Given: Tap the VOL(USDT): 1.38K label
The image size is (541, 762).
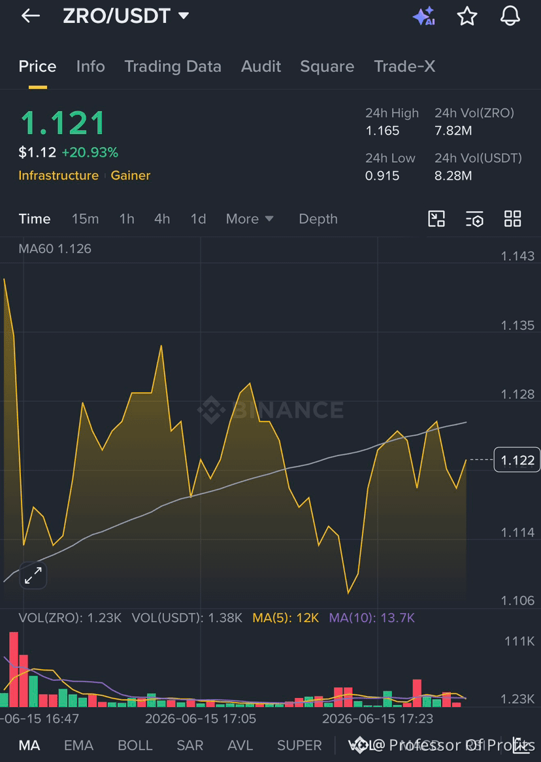Looking at the screenshot, I should tap(187, 618).
